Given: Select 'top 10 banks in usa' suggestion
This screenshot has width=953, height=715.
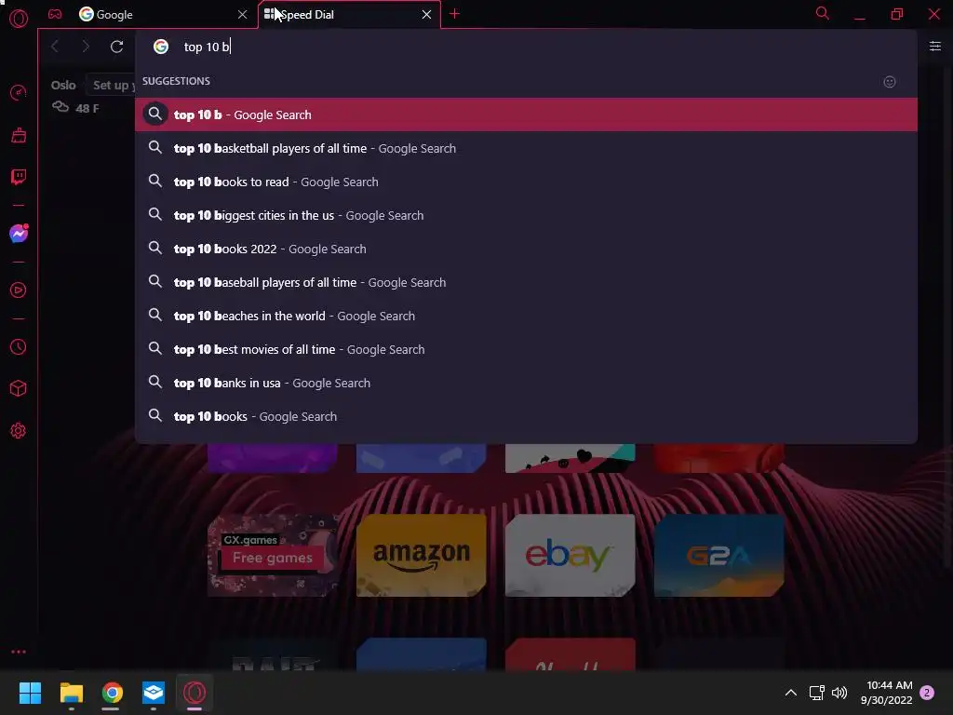Looking at the screenshot, I should coord(526,383).
